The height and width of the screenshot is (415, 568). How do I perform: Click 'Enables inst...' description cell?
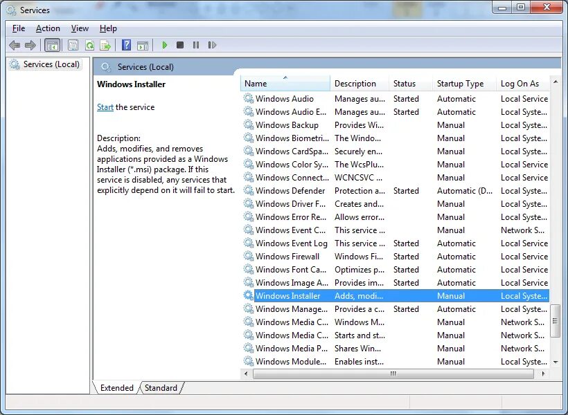359,361
